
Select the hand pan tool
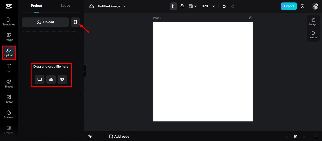pyautogui.click(x=182, y=6)
